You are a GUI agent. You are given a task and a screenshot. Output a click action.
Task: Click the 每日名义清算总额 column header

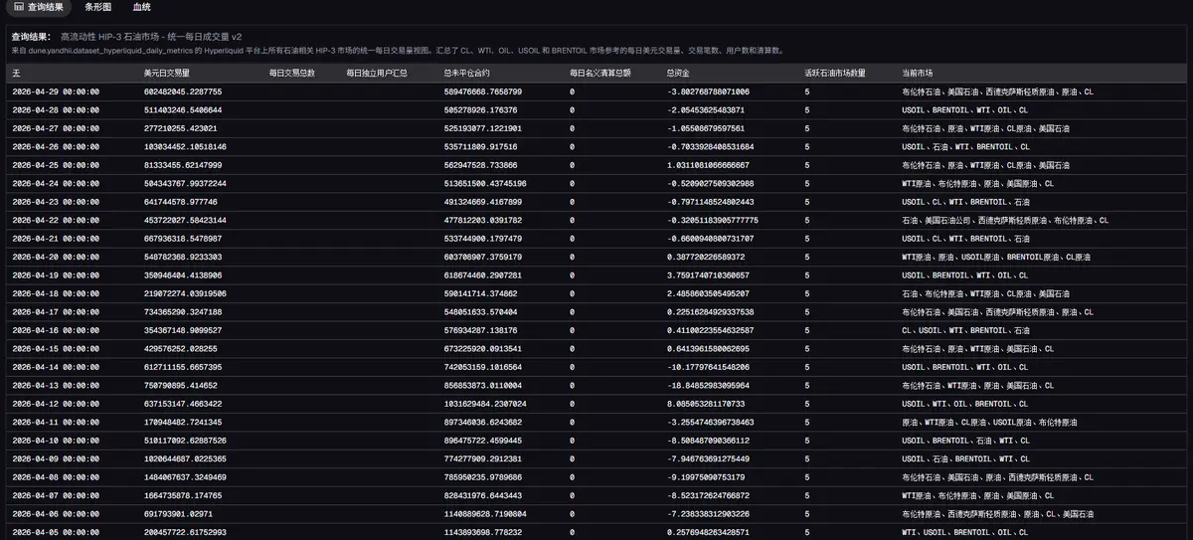600,73
